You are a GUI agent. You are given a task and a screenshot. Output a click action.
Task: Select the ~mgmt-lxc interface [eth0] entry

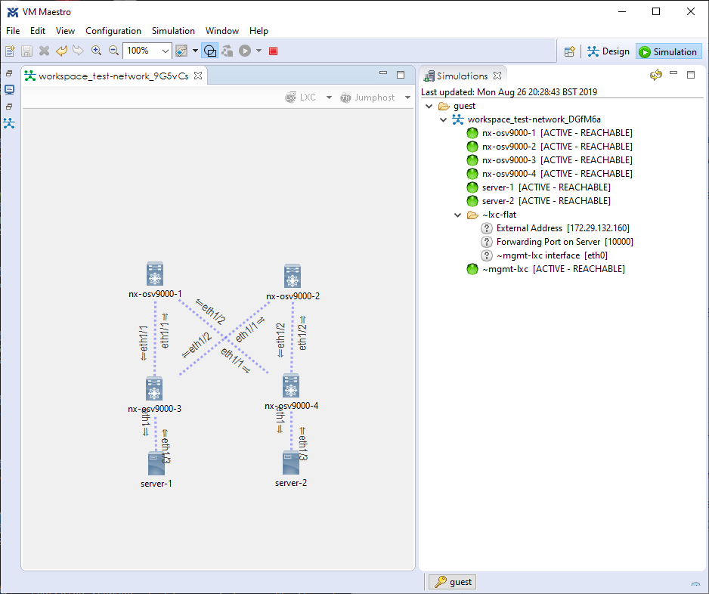click(x=544, y=255)
